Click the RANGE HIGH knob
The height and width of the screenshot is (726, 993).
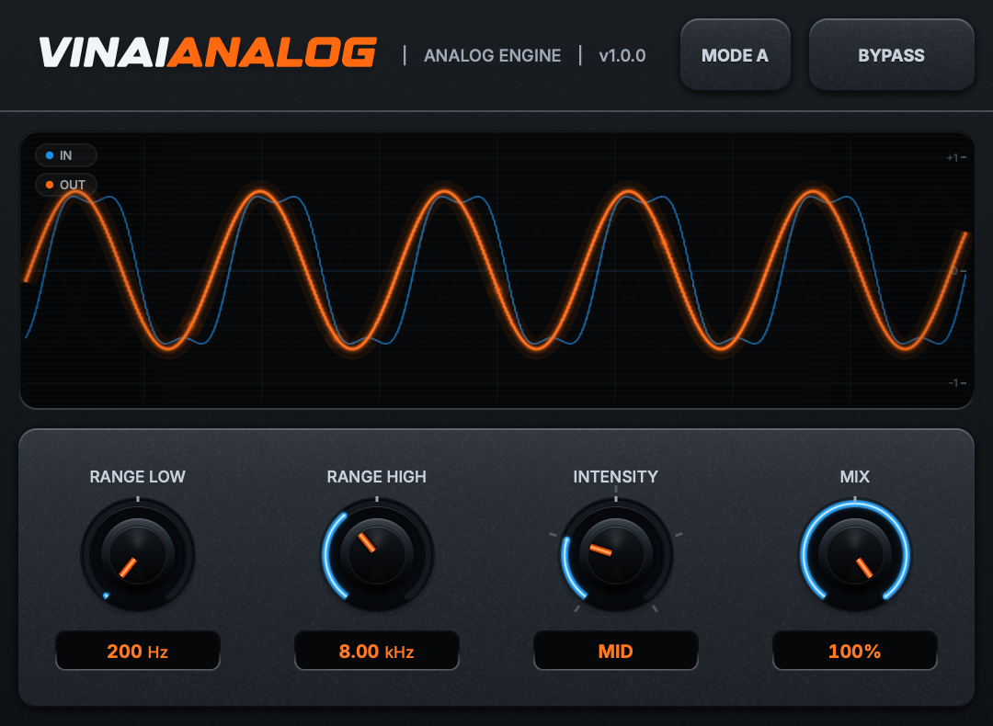(x=377, y=555)
